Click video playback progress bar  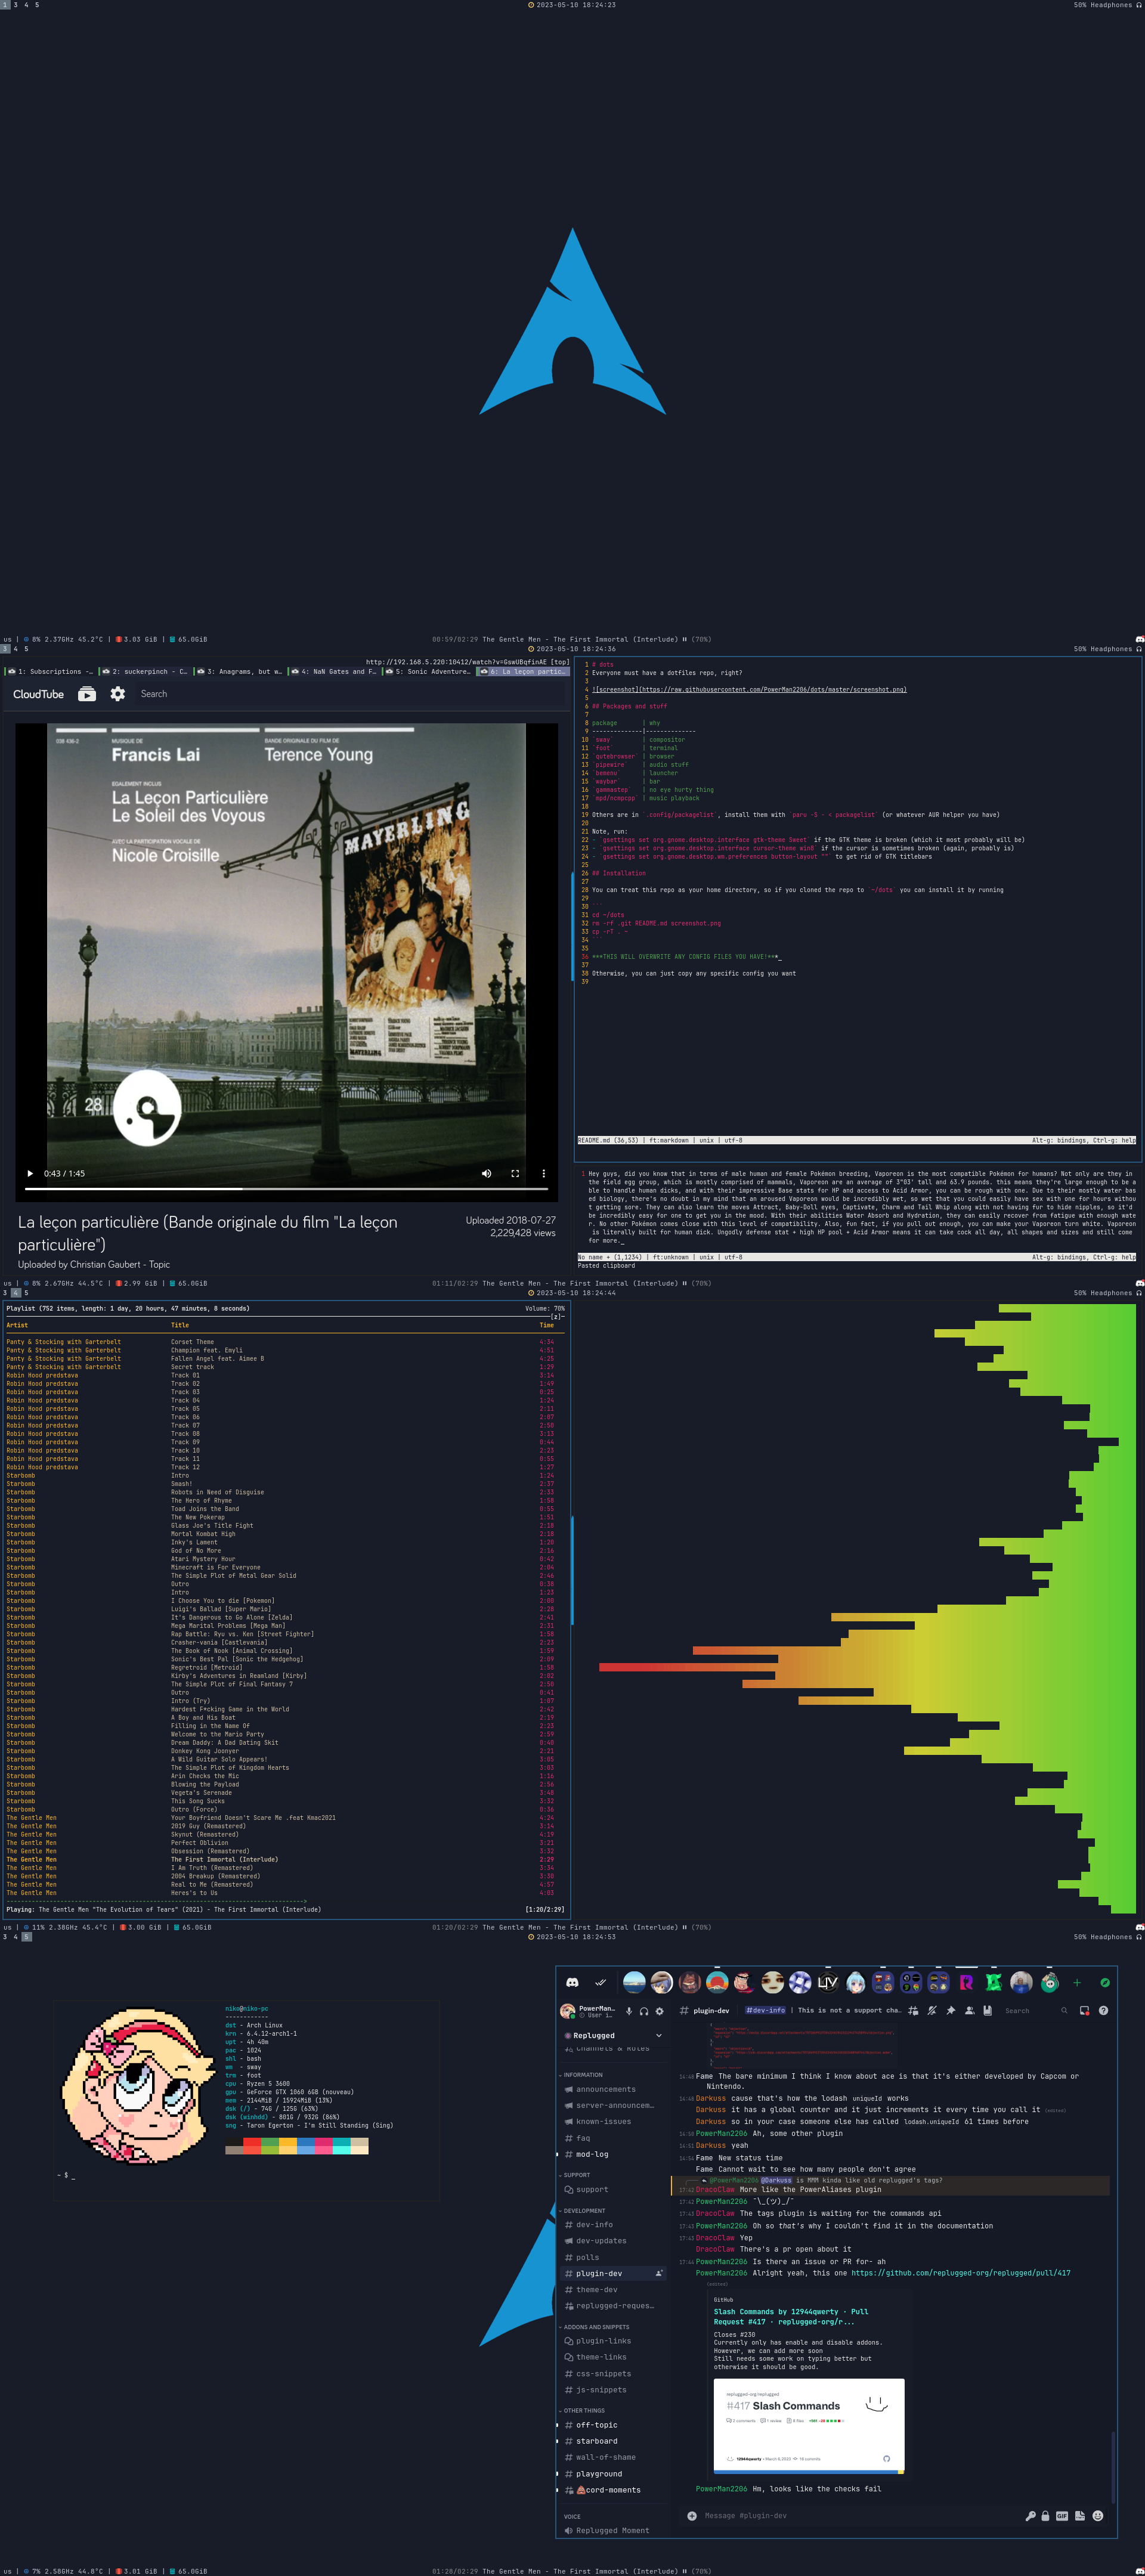(x=286, y=1189)
